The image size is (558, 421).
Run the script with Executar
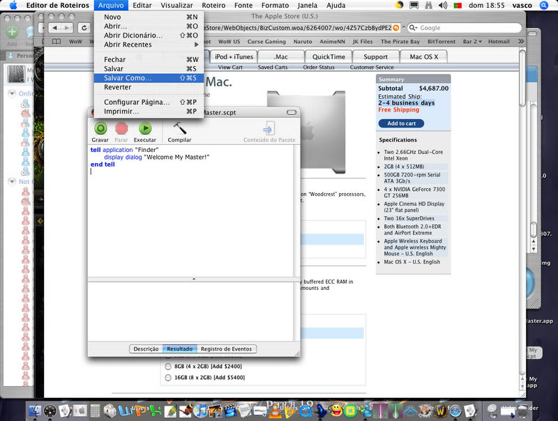145,128
